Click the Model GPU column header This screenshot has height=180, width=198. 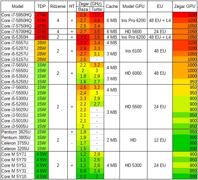coord(133,7)
